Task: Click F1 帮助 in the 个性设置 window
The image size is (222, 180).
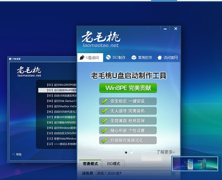Action: coord(17,154)
